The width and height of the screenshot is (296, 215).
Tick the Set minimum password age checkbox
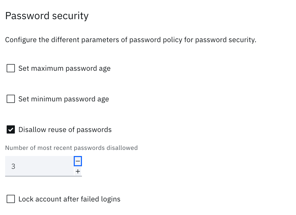pos(11,99)
